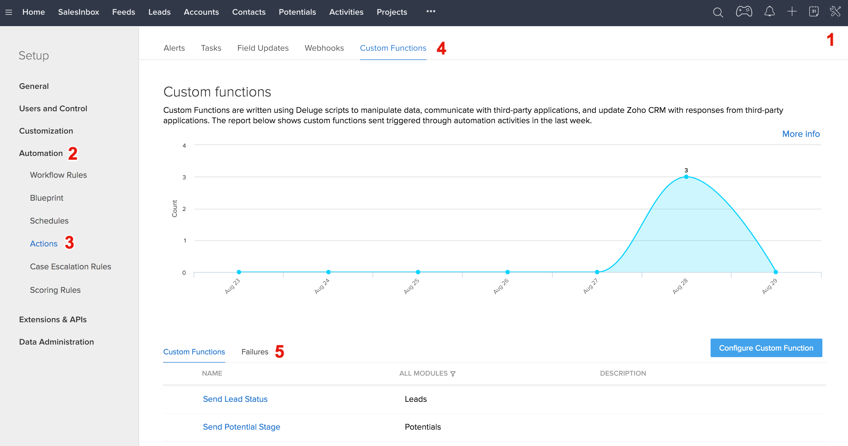Select the top Custom Functions tab
This screenshot has width=848, height=446.
click(x=393, y=48)
